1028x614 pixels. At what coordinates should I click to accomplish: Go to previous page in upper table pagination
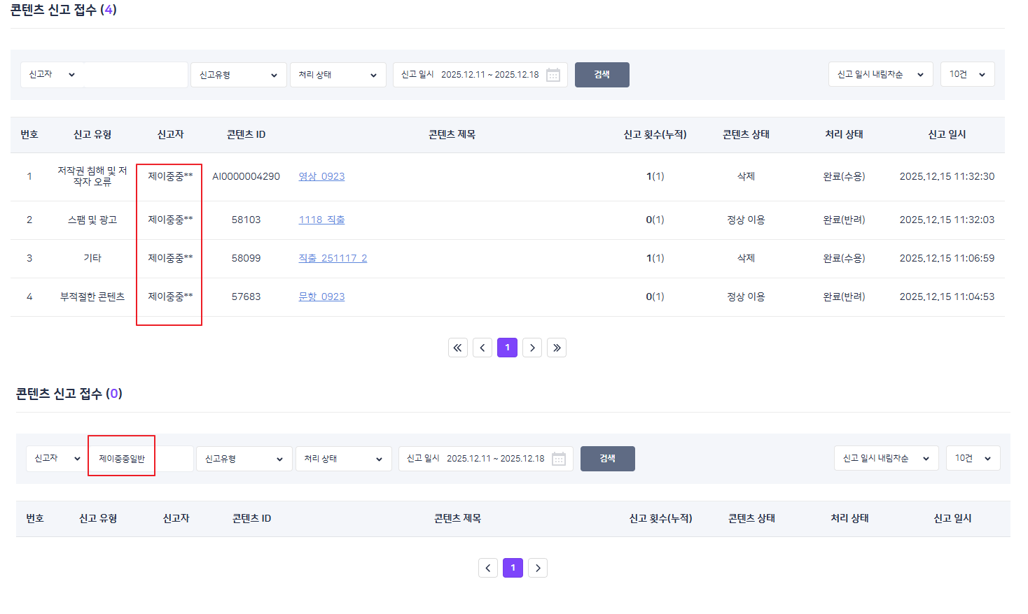point(482,348)
